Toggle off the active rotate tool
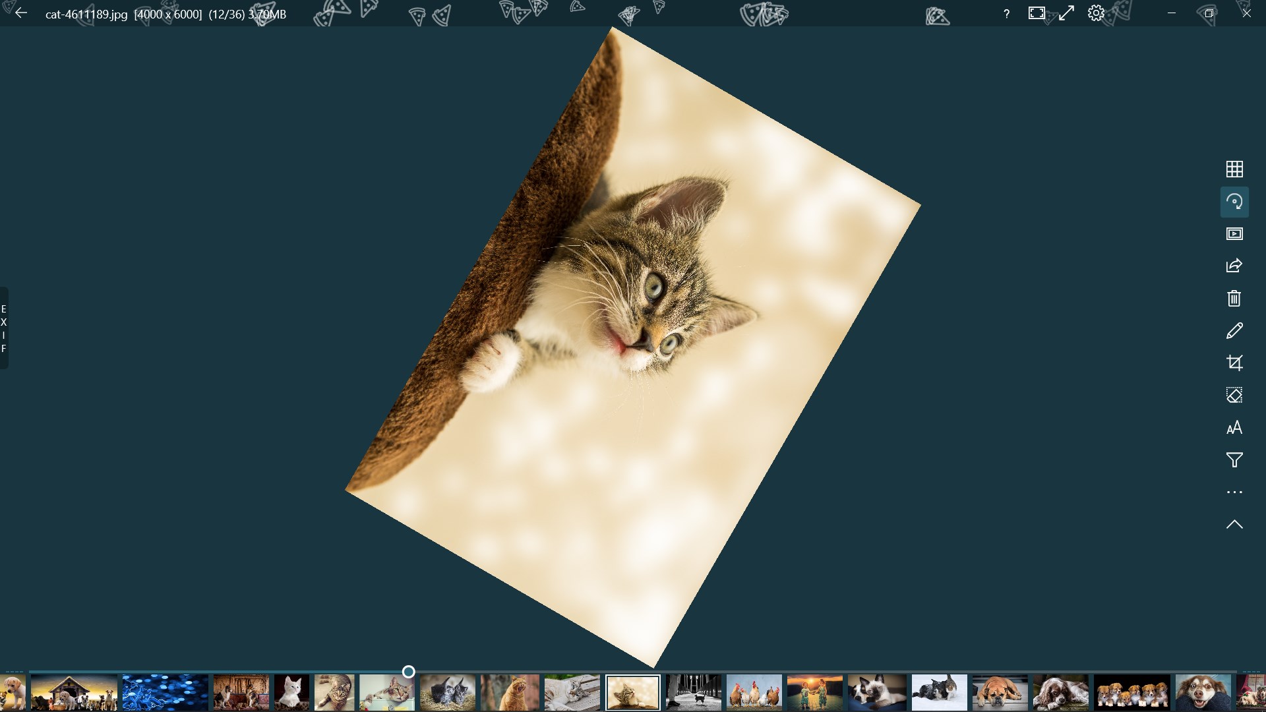 pos(1234,202)
